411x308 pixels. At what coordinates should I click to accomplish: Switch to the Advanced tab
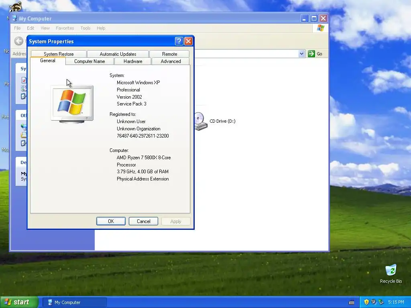[171, 61]
